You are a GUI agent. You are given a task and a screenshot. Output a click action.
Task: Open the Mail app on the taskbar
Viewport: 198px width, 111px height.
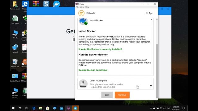click(x=62, y=108)
